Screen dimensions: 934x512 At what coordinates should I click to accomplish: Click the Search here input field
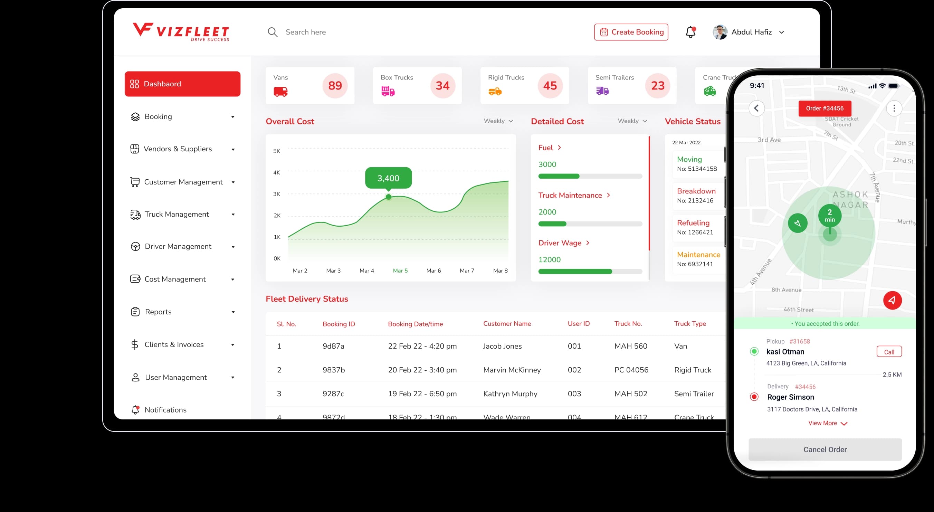[x=306, y=32]
